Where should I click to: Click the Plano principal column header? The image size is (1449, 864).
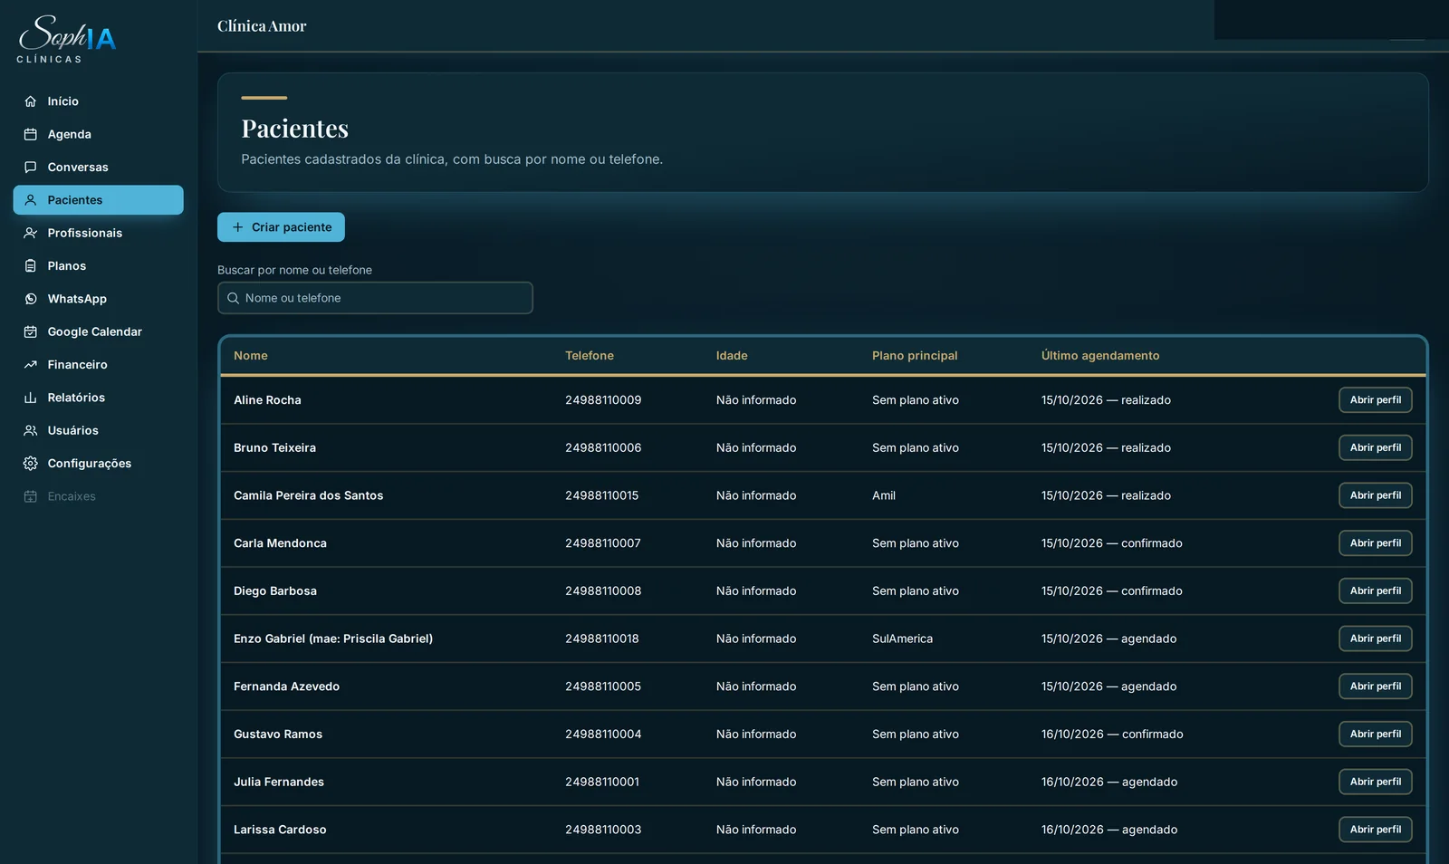(915, 356)
